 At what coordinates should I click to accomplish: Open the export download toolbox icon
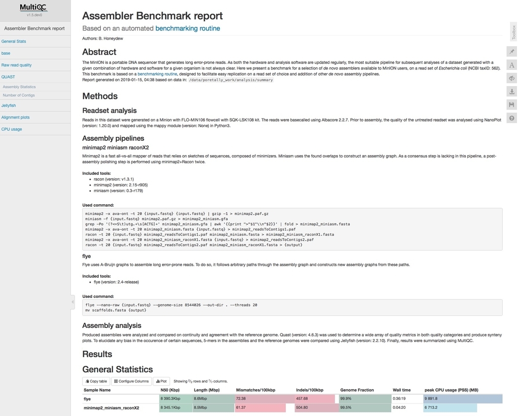[x=512, y=91]
